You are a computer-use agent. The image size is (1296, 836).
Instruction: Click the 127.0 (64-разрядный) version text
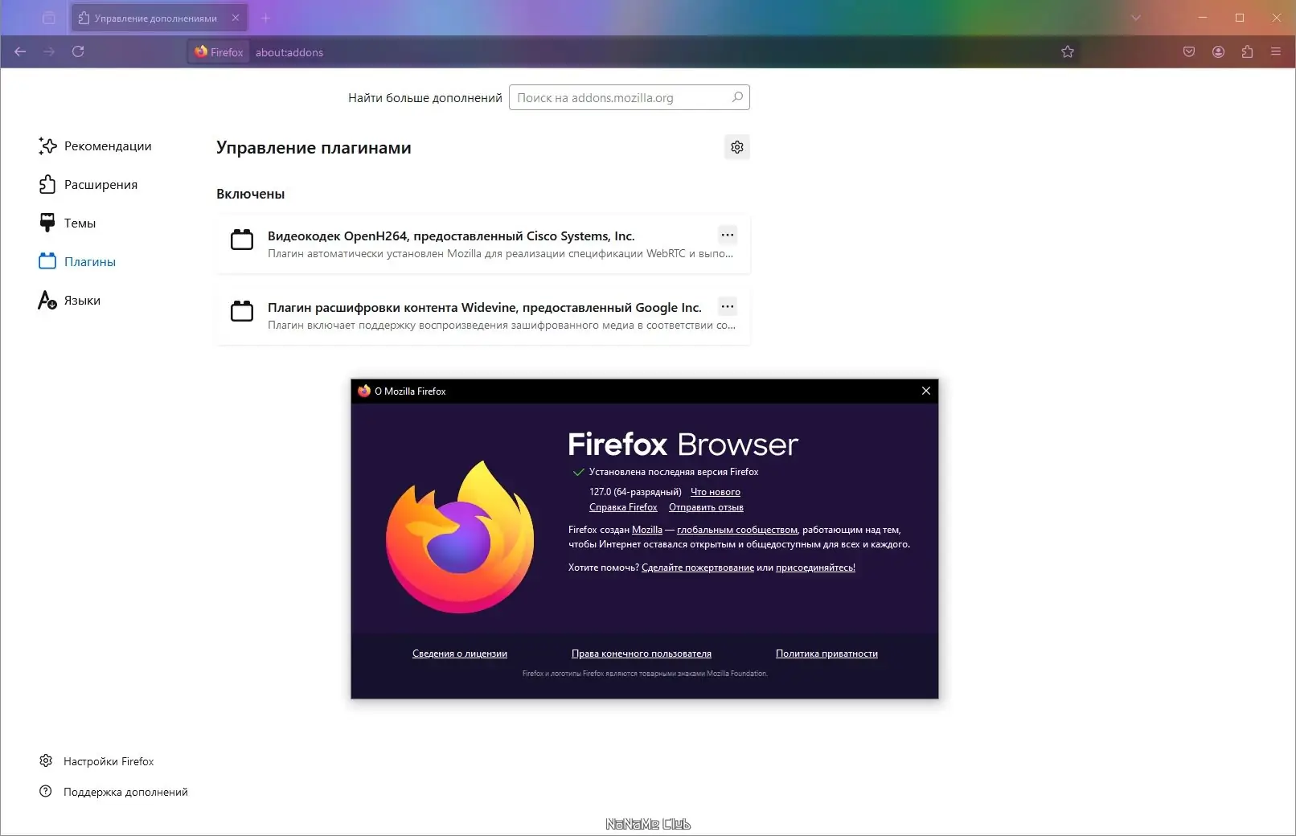click(635, 492)
